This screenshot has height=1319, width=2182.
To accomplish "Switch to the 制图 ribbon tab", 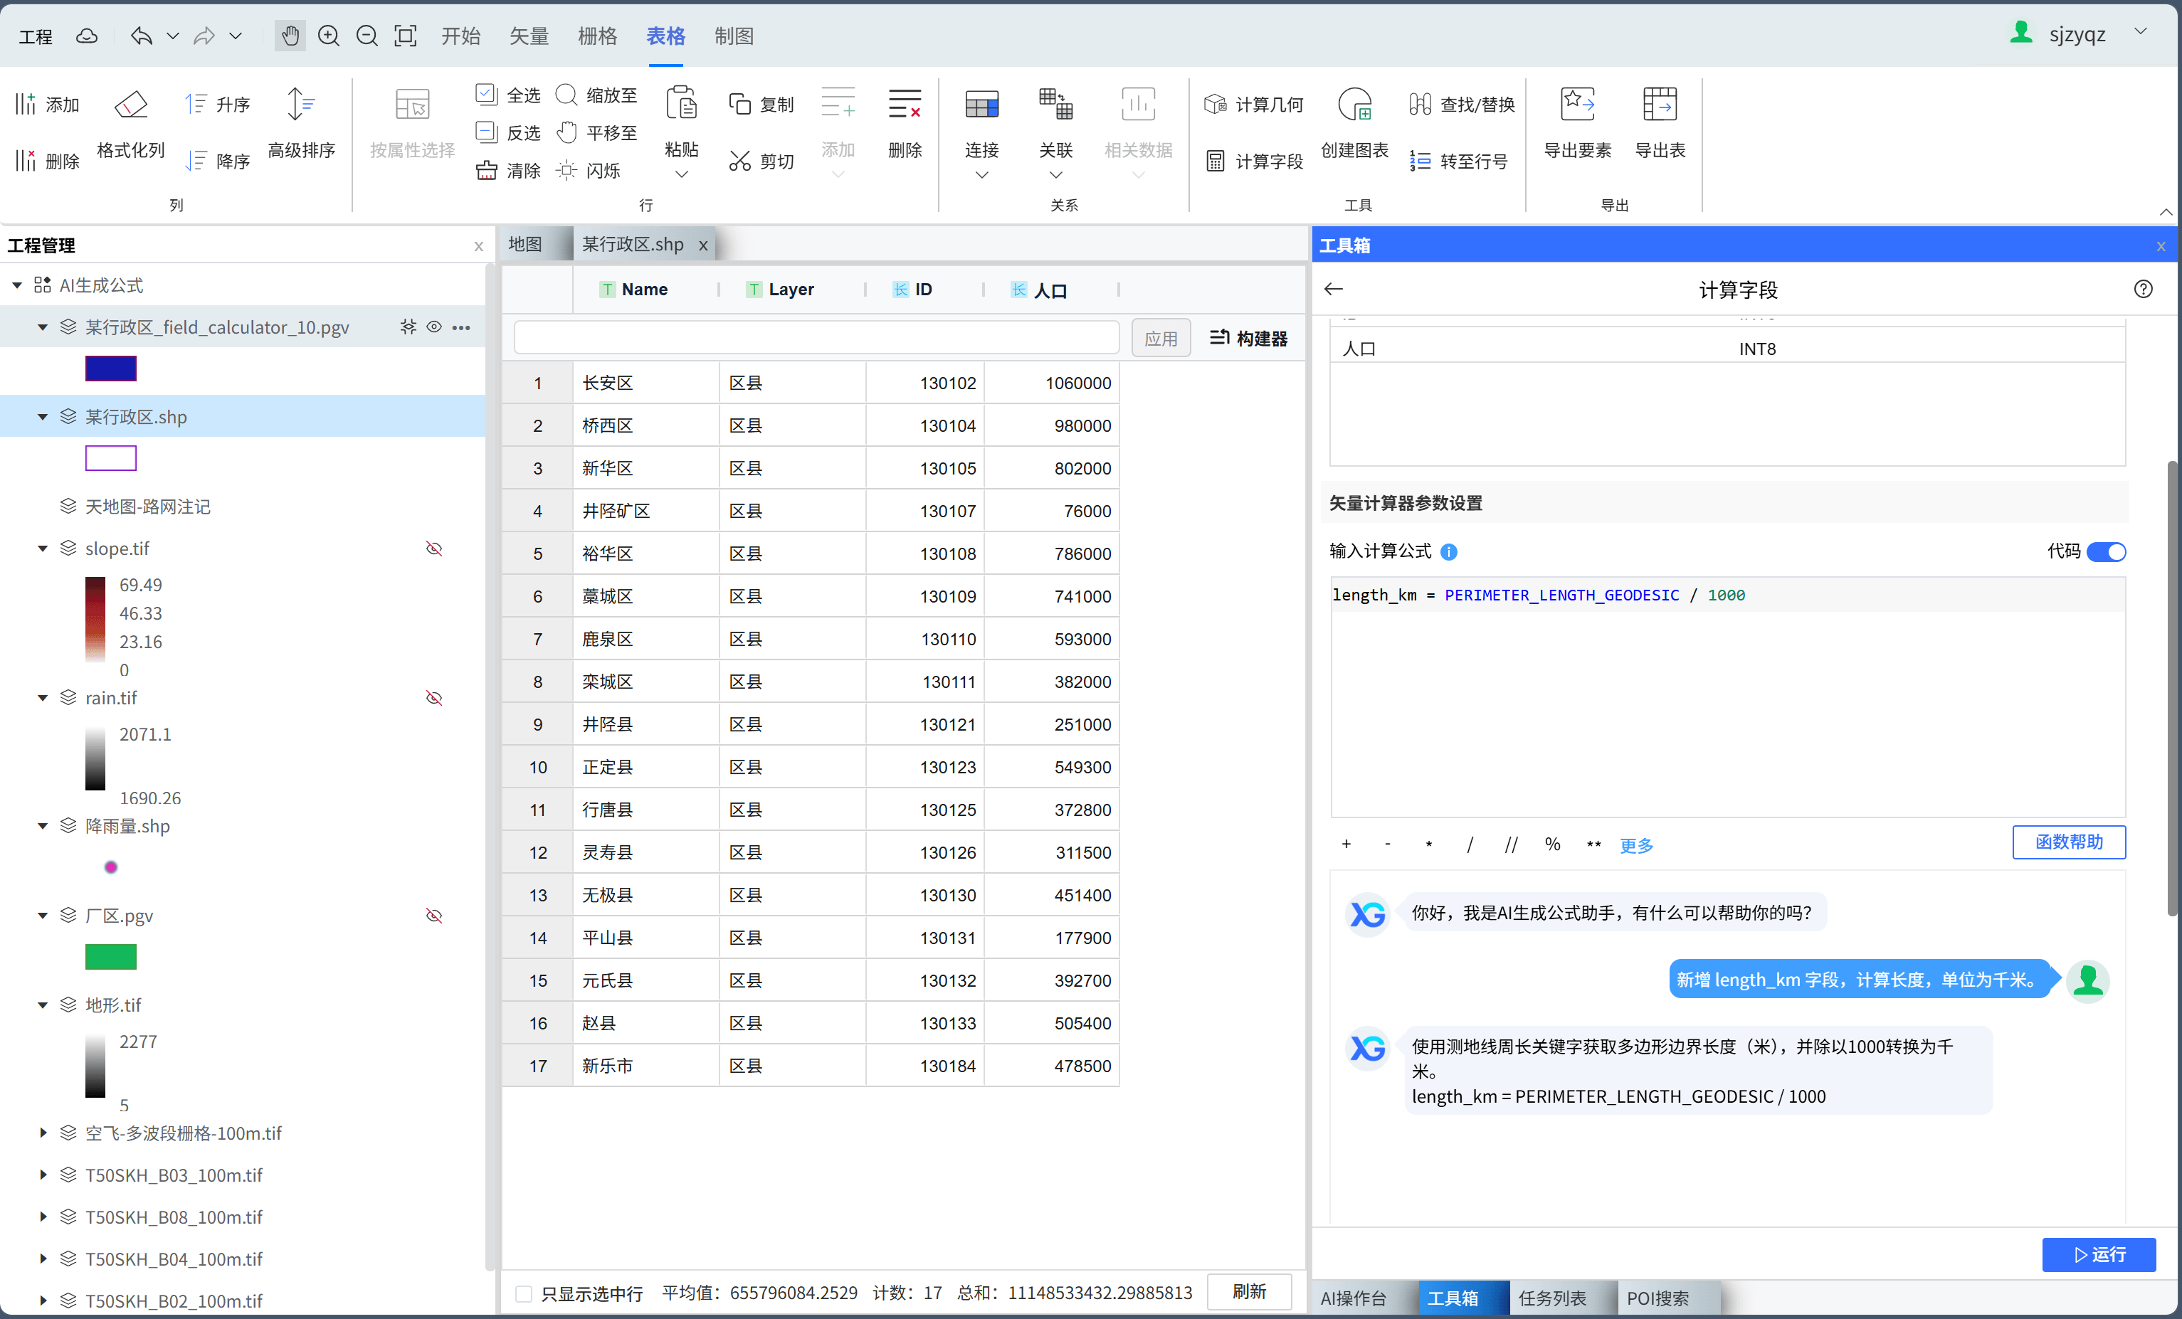I will click(734, 36).
